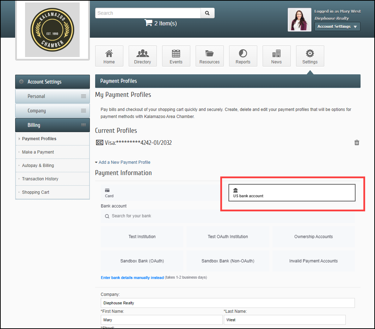The image size is (375, 329).
Task: Click the search magnifier button
Action: [x=207, y=13]
